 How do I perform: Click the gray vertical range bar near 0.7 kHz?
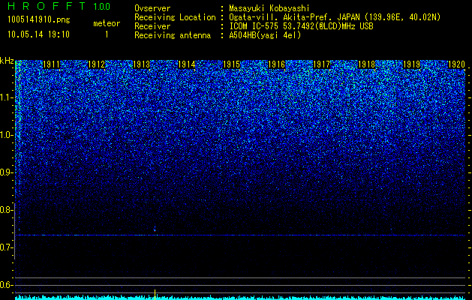tap(15, 231)
